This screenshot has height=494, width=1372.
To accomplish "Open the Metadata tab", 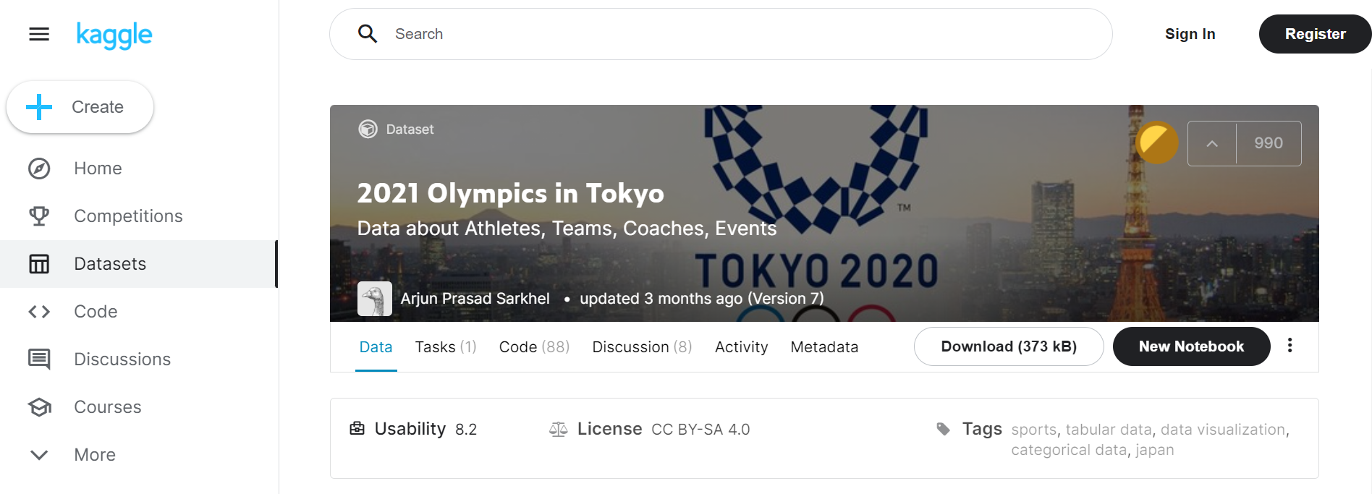I will coord(824,346).
